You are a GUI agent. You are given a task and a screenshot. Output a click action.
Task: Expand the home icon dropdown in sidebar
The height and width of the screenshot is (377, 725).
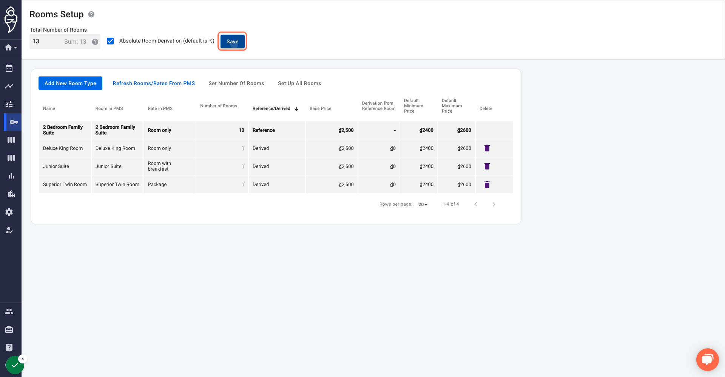point(11,47)
